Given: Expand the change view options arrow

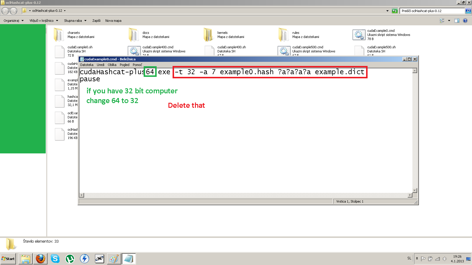Looking at the screenshot, I should point(449,21).
